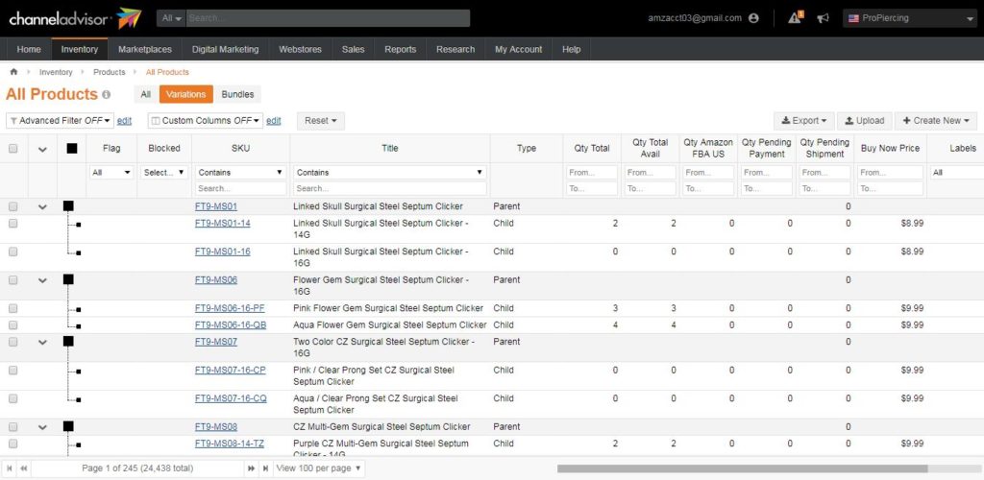Go to the next page of results
This screenshot has width=984, height=480.
tap(252, 468)
